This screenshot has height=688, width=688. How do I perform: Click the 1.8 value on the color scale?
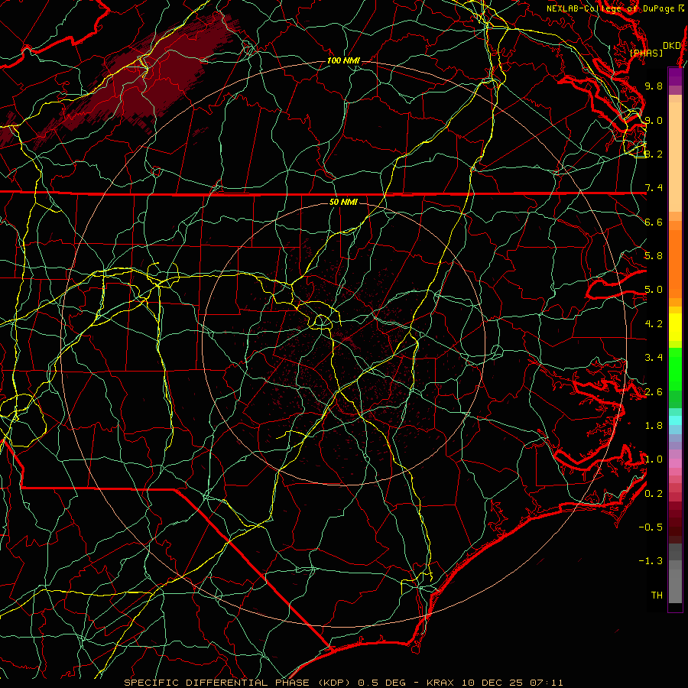pyautogui.click(x=654, y=426)
